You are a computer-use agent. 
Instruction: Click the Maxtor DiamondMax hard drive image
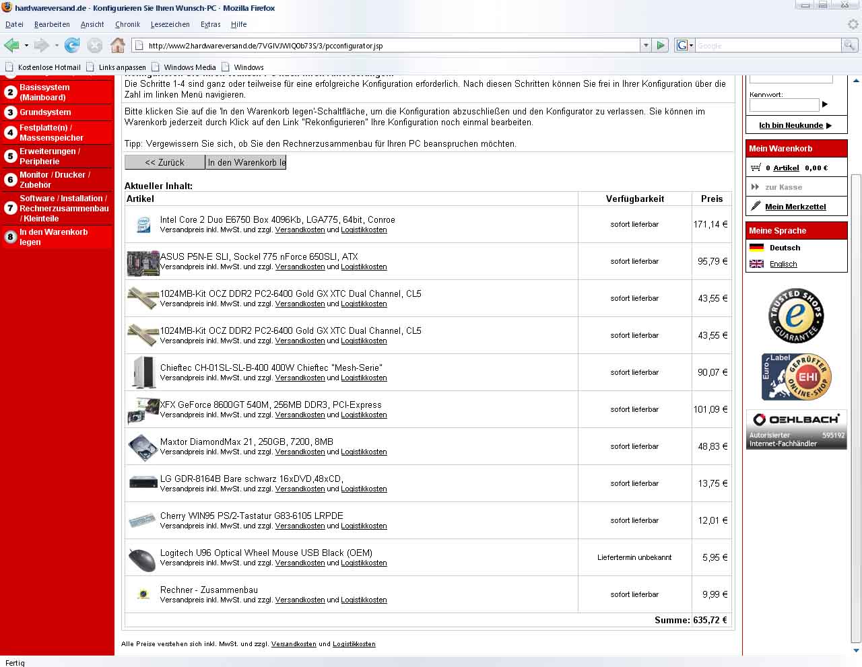click(x=143, y=448)
